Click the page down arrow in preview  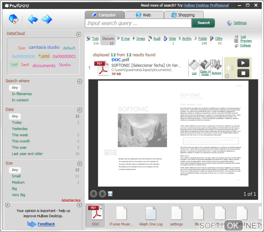coord(102,194)
